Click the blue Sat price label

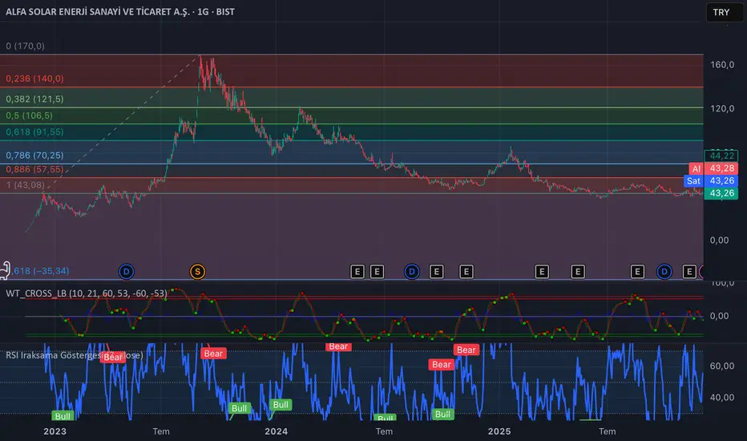[x=696, y=181]
